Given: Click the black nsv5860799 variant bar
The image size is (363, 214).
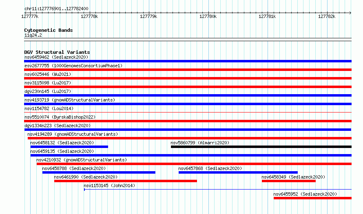Looking at the screenshot, I should point(261,147).
